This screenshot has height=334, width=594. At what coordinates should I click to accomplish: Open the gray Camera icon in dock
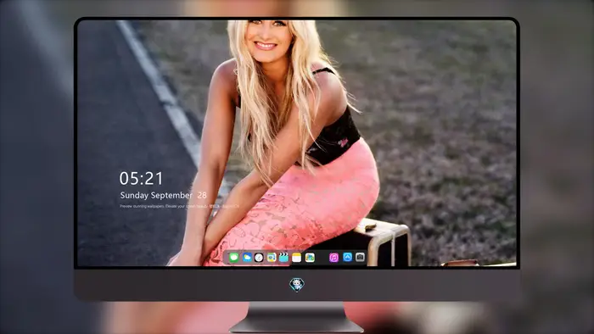[x=361, y=257]
